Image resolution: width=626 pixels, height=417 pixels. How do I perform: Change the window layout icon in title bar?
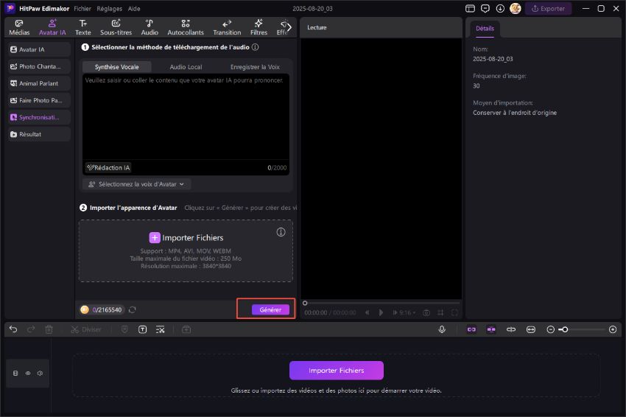point(471,8)
